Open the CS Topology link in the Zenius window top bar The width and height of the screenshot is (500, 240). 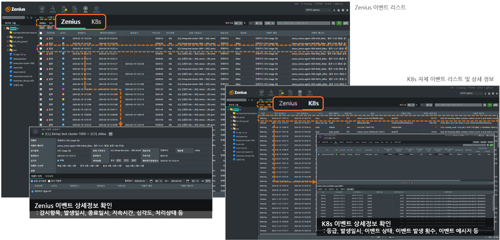coord(307,4)
